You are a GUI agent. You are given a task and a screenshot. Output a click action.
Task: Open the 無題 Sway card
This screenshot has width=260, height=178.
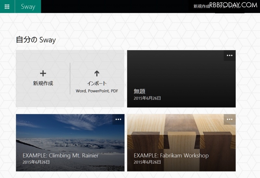click(181, 79)
